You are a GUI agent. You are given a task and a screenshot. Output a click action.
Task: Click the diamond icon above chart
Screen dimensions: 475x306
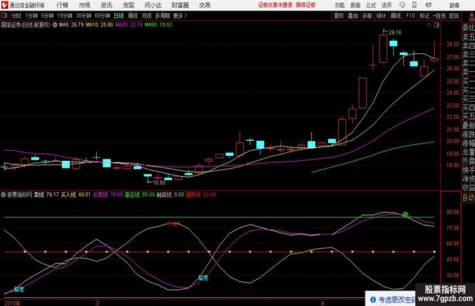pyautogui.click(x=429, y=25)
